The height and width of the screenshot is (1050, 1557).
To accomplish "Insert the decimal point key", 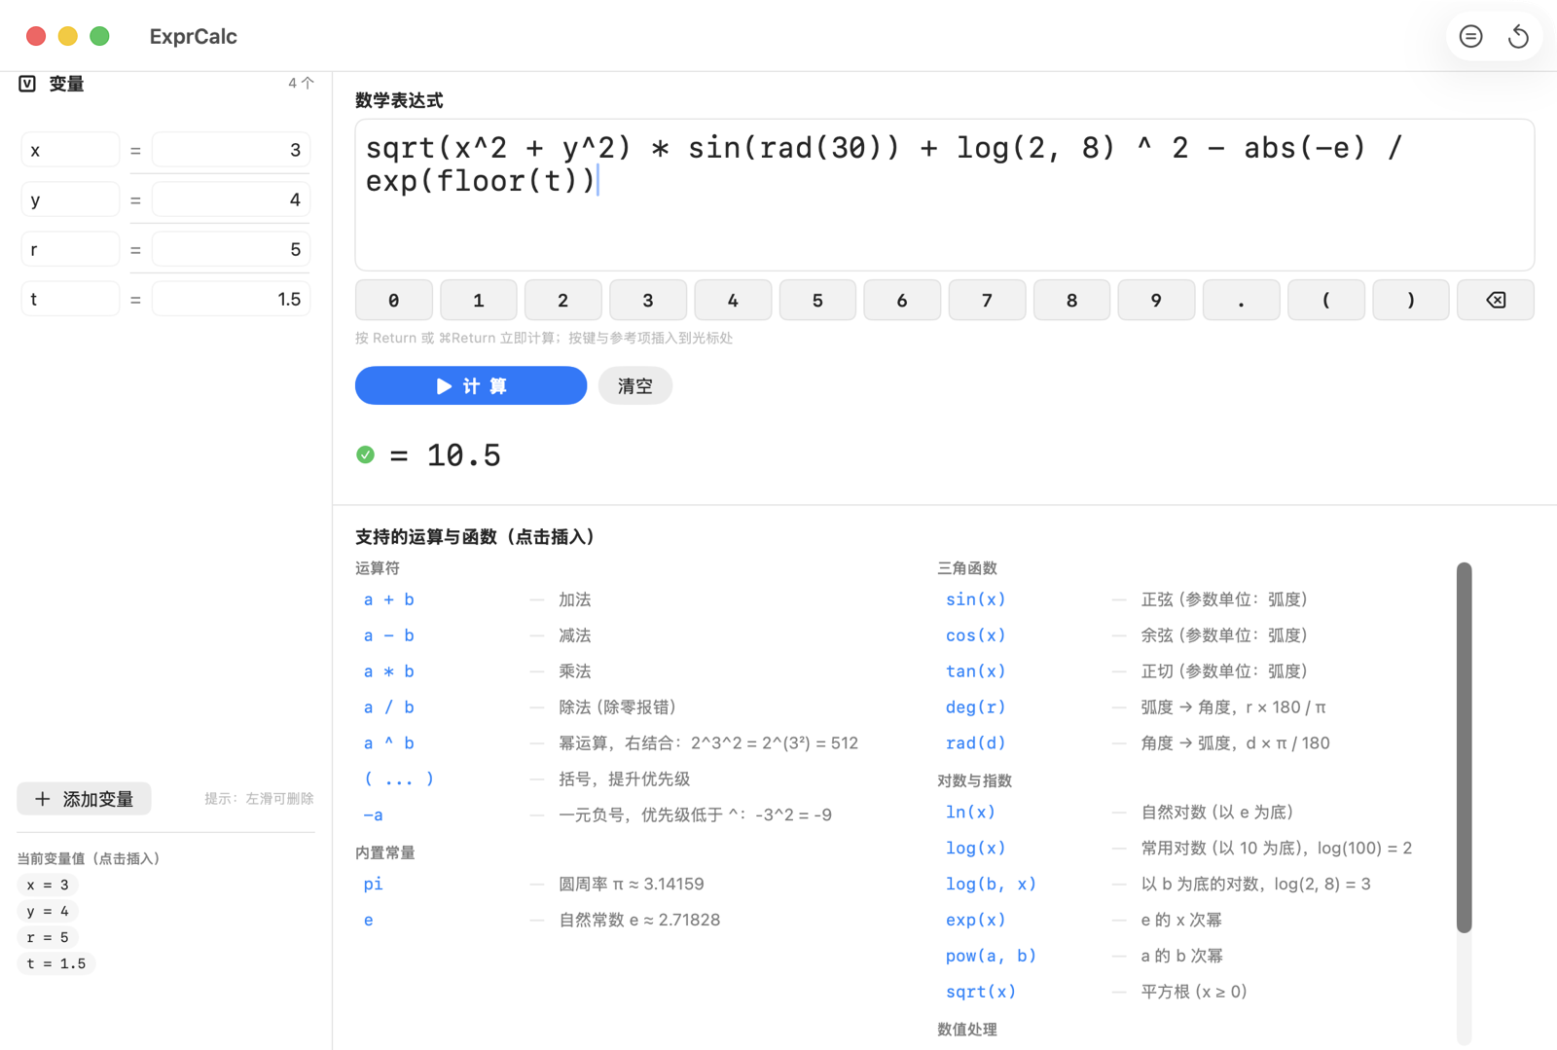I will pyautogui.click(x=1241, y=300).
